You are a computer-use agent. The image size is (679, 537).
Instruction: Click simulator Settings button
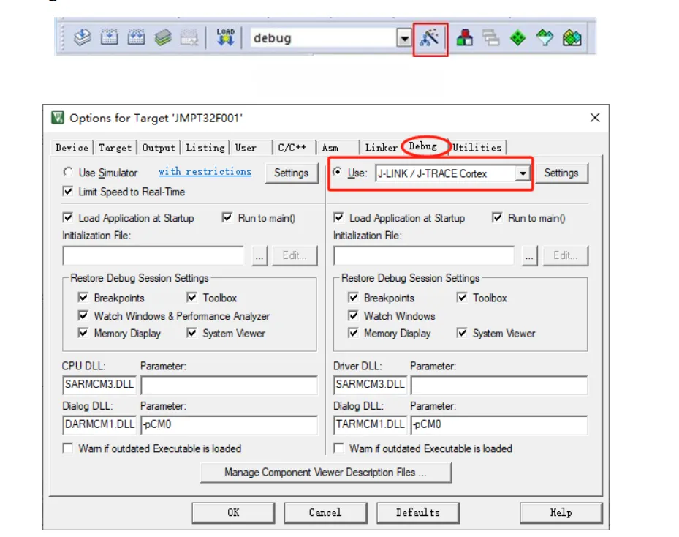292,173
